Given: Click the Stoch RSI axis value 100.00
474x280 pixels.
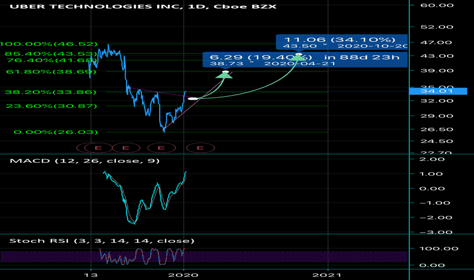Looking at the screenshot, I should tap(439, 248).
